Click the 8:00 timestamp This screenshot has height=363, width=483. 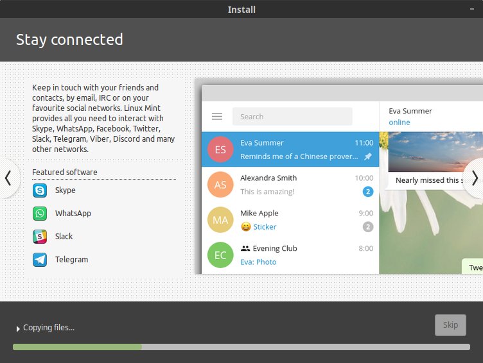365,248
